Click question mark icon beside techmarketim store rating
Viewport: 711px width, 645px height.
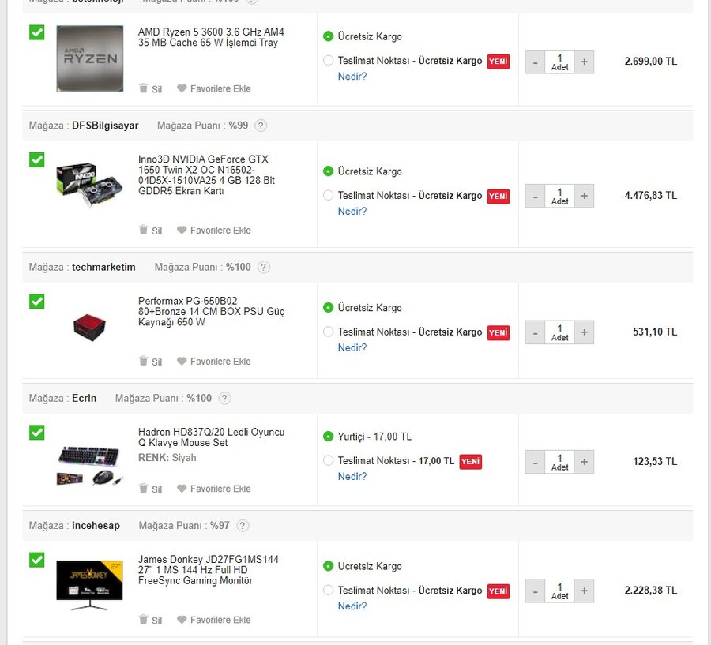coord(264,268)
